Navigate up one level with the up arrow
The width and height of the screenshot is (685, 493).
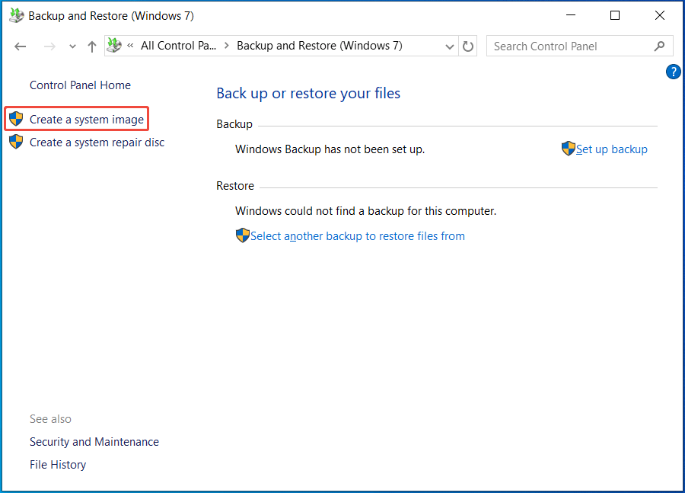[x=91, y=46]
